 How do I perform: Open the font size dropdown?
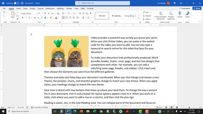pos(43,13)
